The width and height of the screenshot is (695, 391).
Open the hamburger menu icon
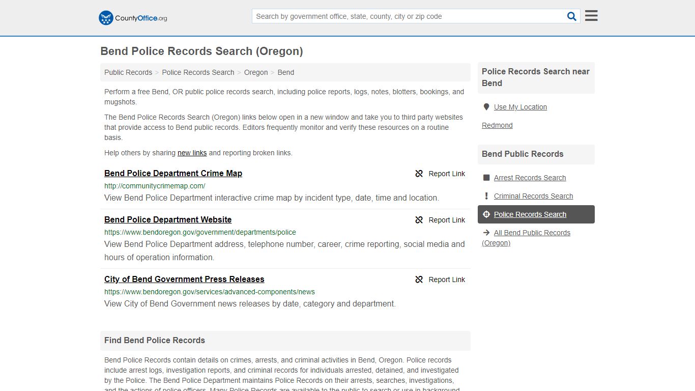click(591, 16)
